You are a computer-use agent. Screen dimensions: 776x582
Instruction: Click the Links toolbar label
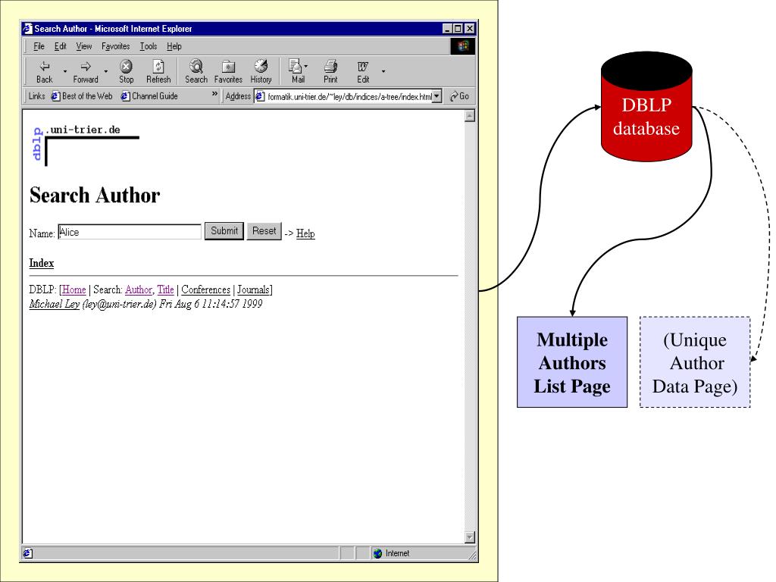click(x=36, y=96)
